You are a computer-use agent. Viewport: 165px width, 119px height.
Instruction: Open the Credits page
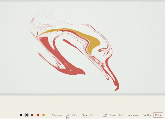click(147, 115)
